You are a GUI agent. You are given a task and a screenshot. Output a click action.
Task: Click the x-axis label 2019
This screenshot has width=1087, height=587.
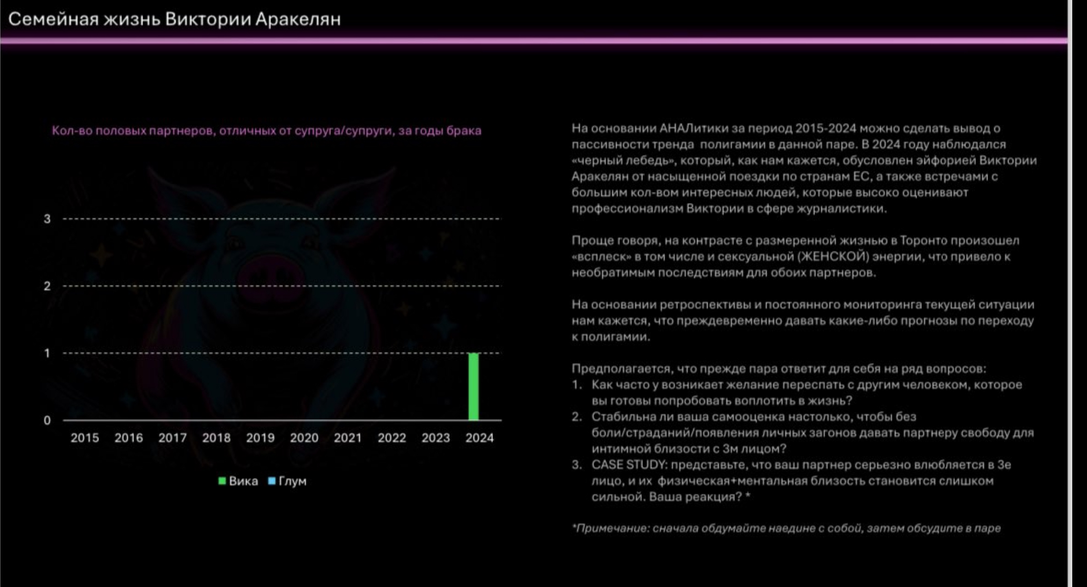click(260, 438)
